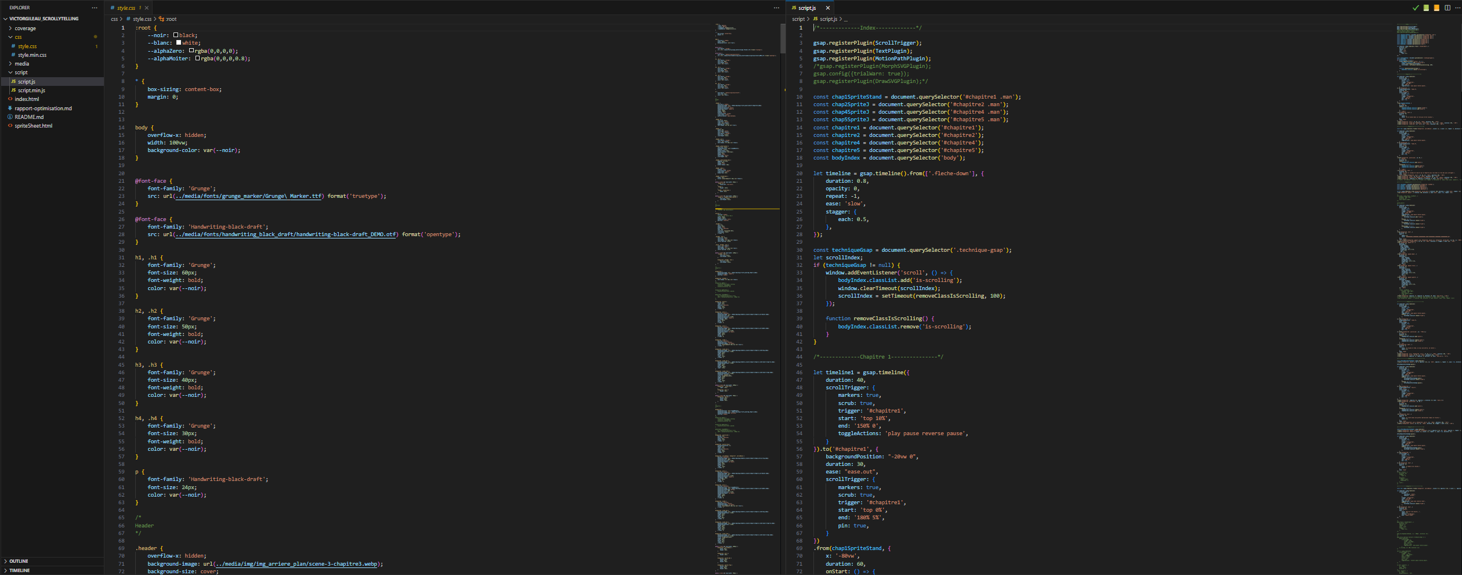Click 'gsap.registerPlugin(ScrollTrigger);' line
Screen dimensions: 1462x575
pyautogui.click(x=867, y=43)
